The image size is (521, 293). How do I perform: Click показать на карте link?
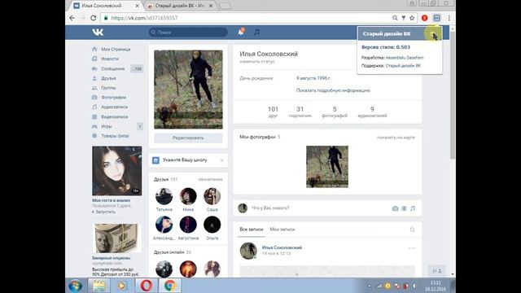point(396,138)
